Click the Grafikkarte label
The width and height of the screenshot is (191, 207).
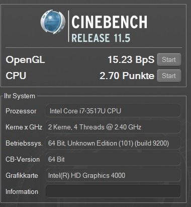click(22, 176)
